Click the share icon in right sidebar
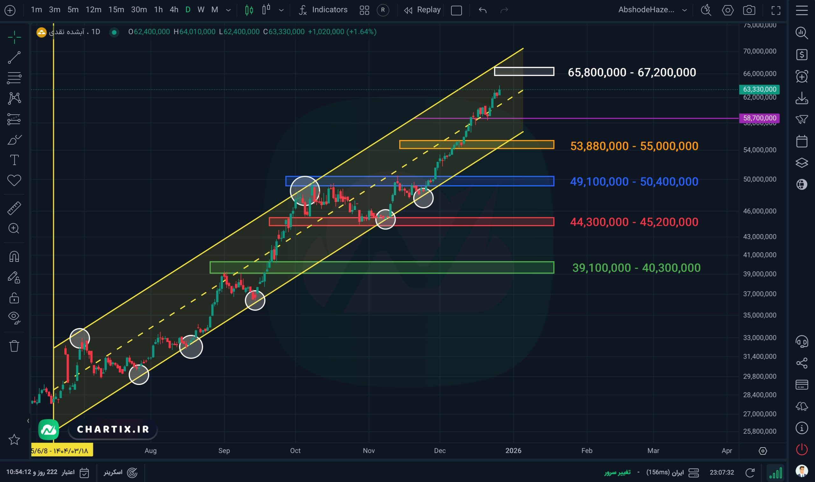The height and width of the screenshot is (482, 815). 801,363
